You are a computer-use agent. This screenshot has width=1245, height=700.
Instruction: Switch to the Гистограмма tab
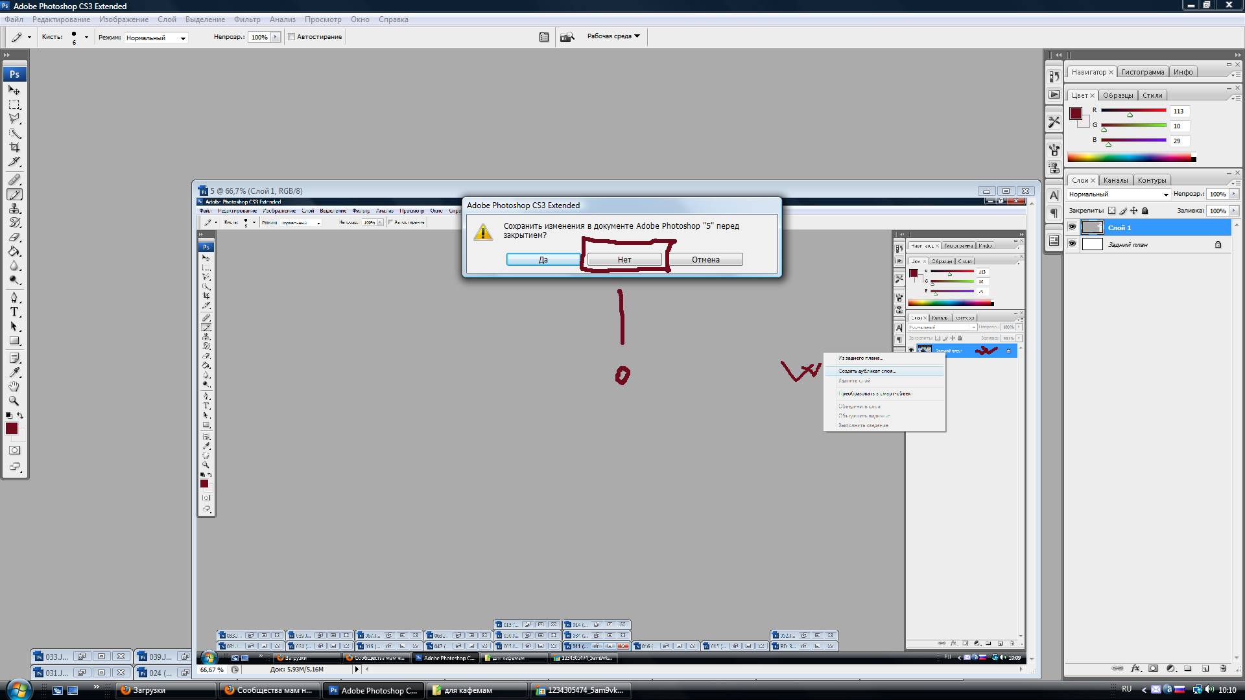point(1143,72)
